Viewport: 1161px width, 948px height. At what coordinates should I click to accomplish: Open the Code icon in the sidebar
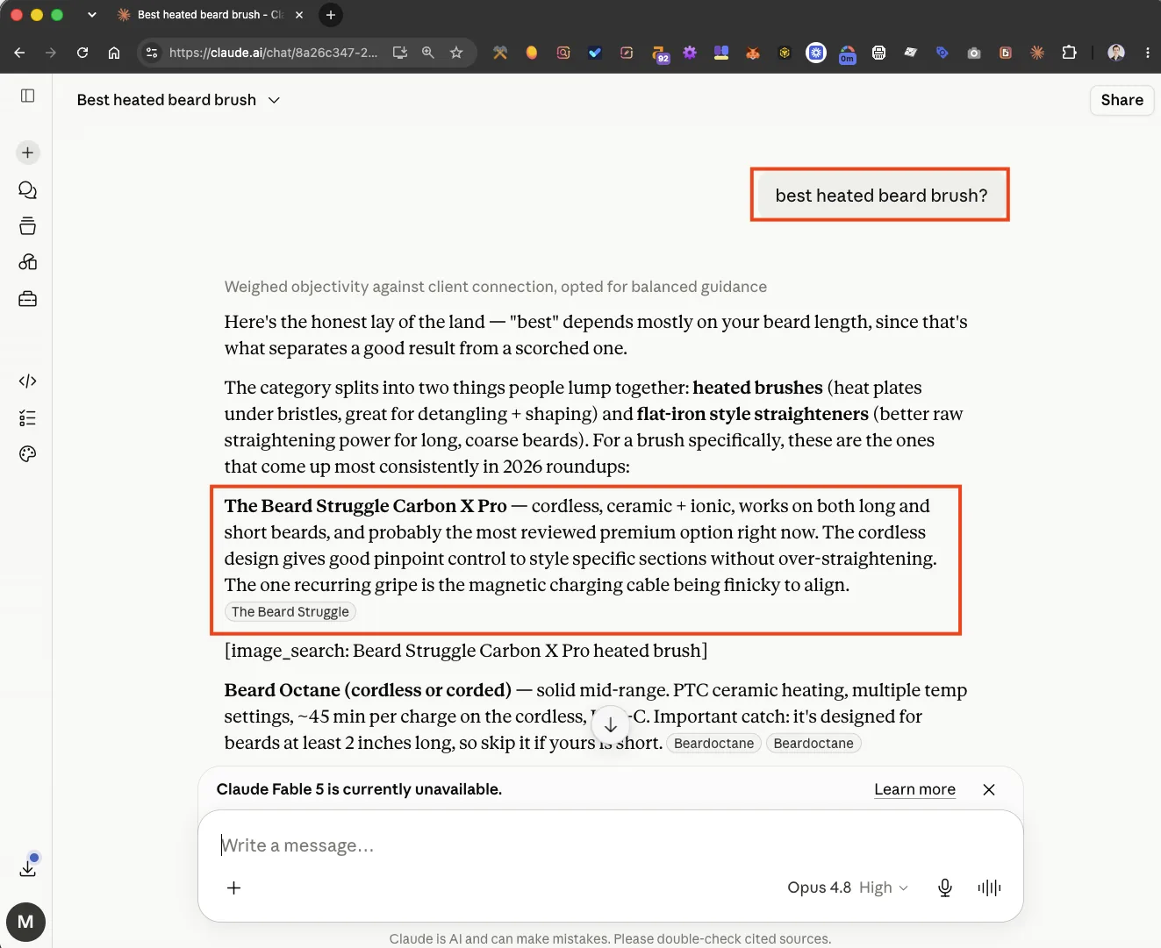[28, 381]
